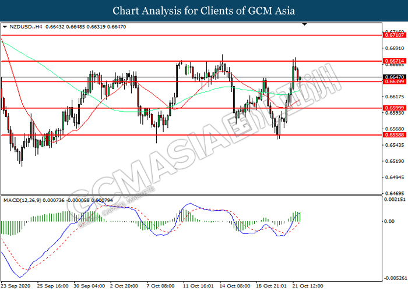Click the 23 Sep 2020 date label
Viewport: 408px width, 291px height.
(x=16, y=286)
